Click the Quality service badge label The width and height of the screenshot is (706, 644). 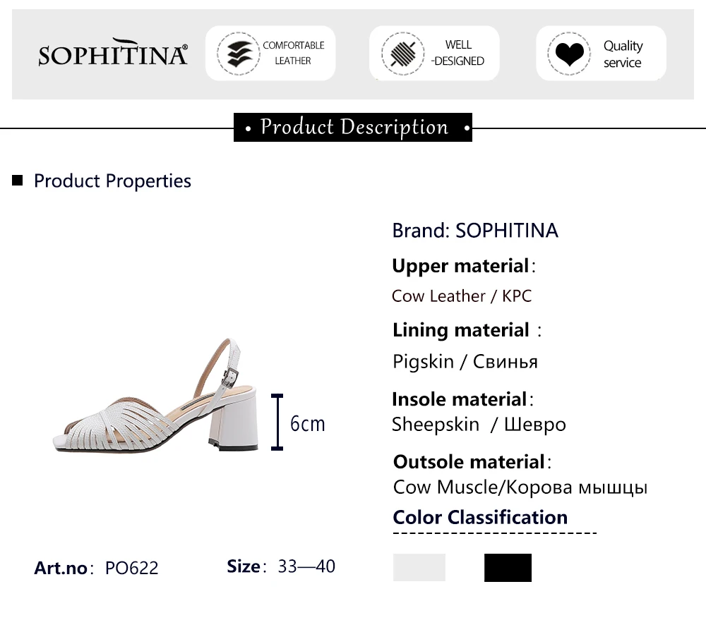click(623, 54)
